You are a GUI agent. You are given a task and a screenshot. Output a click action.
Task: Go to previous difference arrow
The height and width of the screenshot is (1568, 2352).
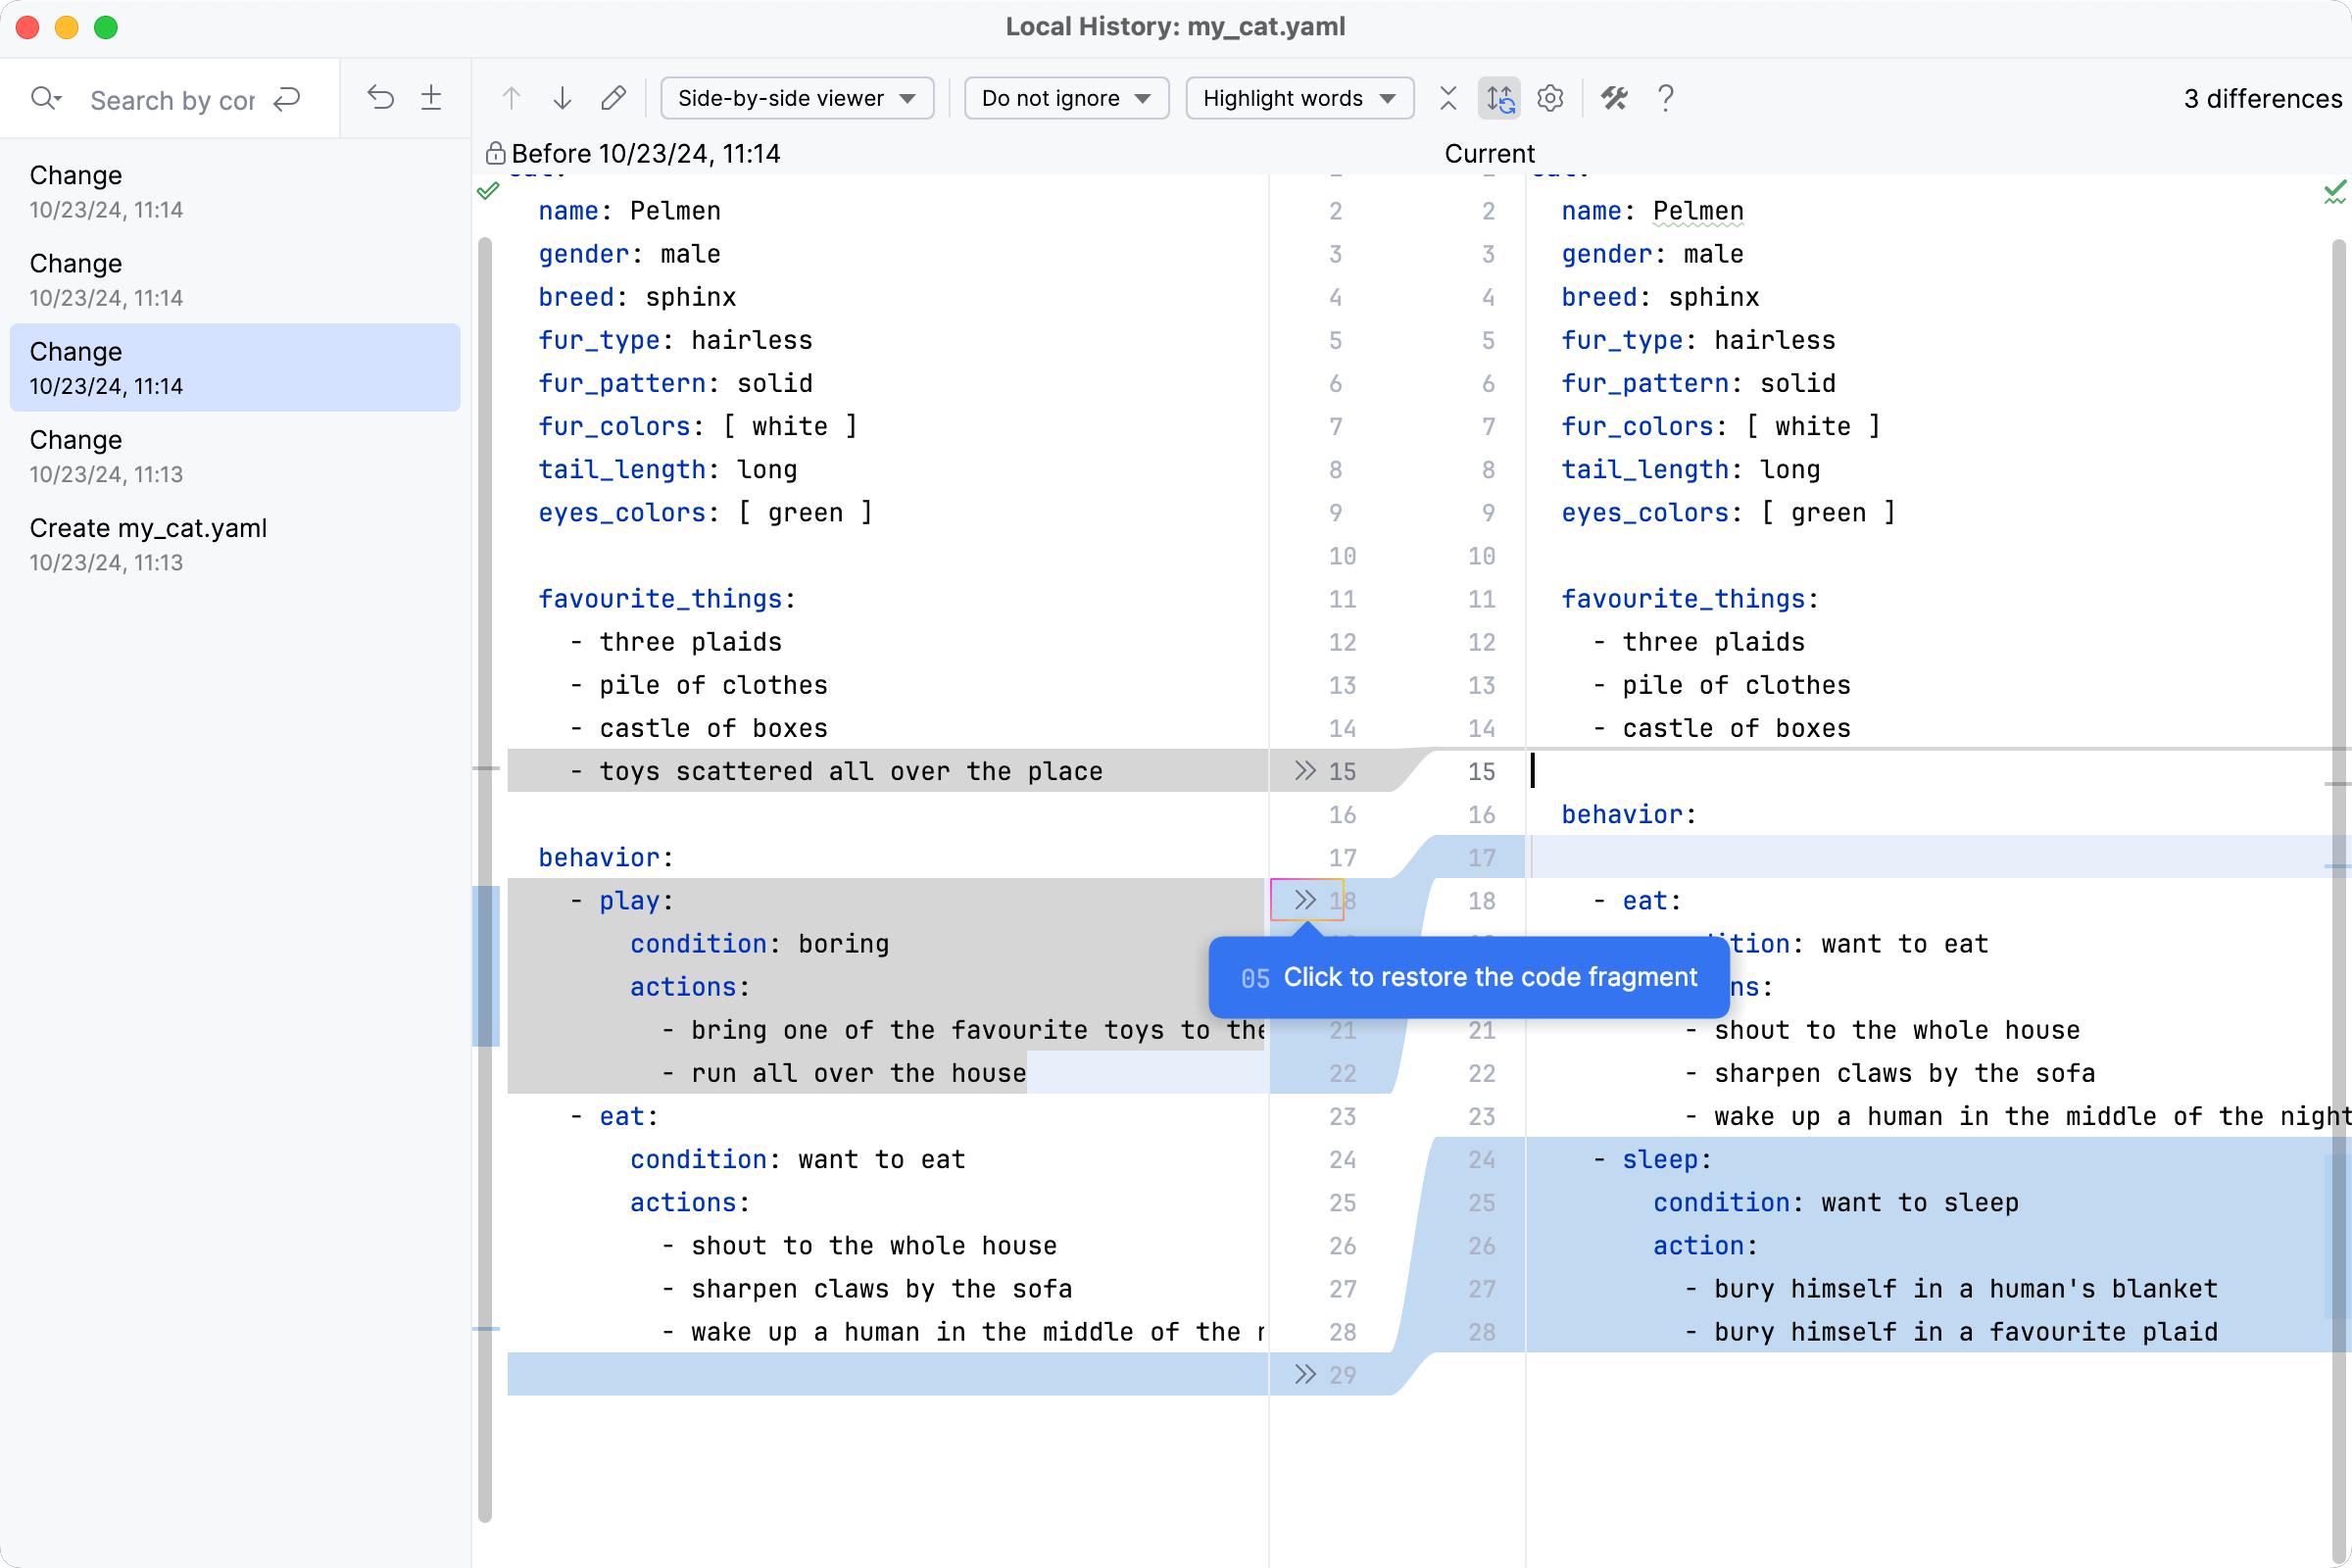(x=511, y=98)
